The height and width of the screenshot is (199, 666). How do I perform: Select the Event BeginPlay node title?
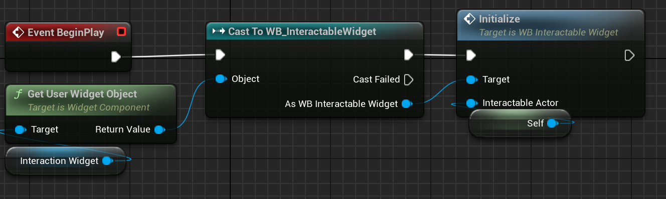(66, 32)
